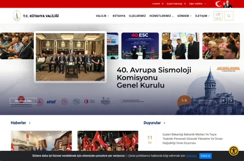Viewport: 244px width, 161px height.
Task: Click the Devamını Oku button
Action: (x=23, y=101)
